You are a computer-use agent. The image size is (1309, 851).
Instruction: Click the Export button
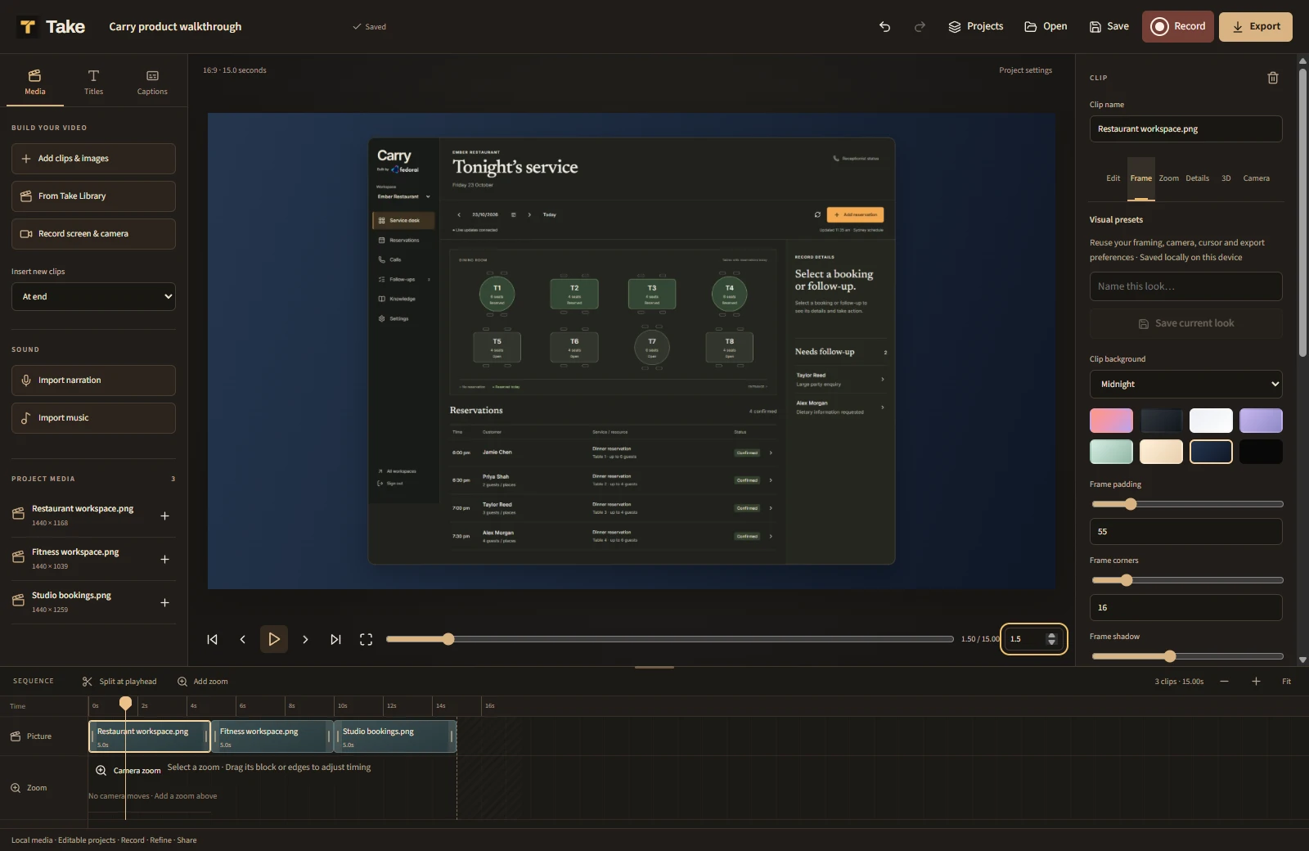pyautogui.click(x=1256, y=27)
